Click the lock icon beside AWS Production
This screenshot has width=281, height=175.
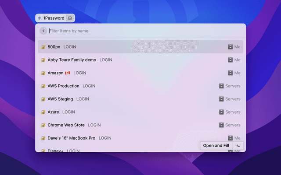point(43,86)
